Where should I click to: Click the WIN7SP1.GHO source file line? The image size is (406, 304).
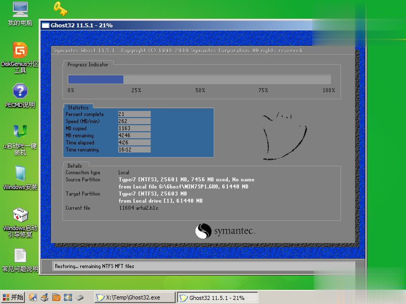pyautogui.click(x=183, y=186)
